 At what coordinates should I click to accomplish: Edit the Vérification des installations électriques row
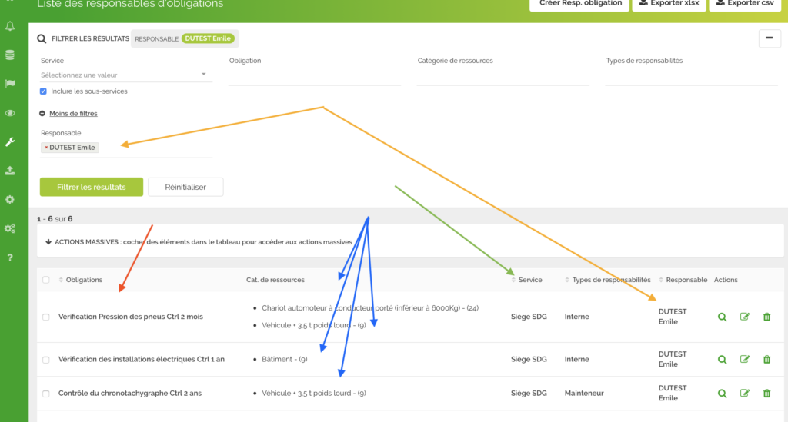click(744, 359)
